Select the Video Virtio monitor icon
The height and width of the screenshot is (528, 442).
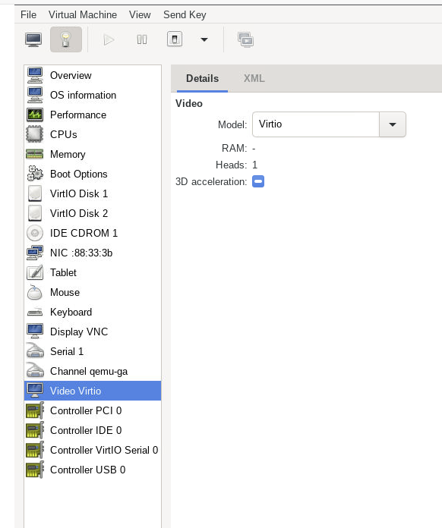[x=35, y=391]
